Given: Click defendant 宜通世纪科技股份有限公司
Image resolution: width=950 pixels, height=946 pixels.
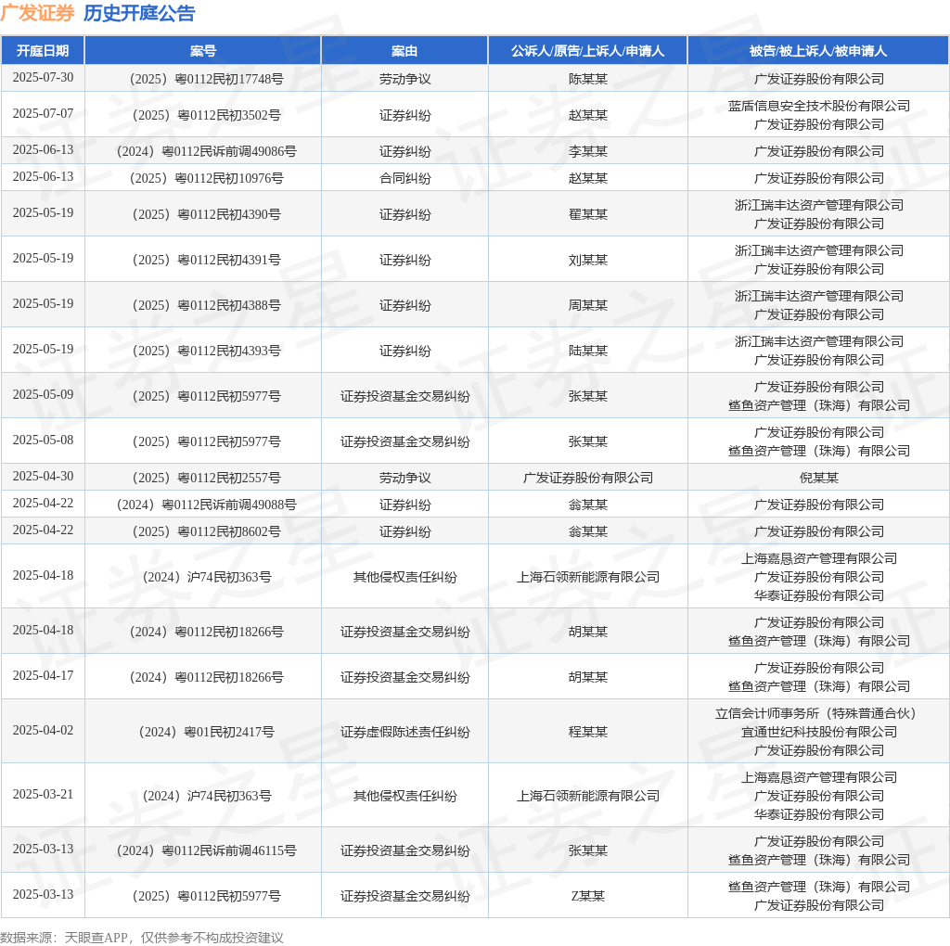Looking at the screenshot, I should (x=819, y=732).
